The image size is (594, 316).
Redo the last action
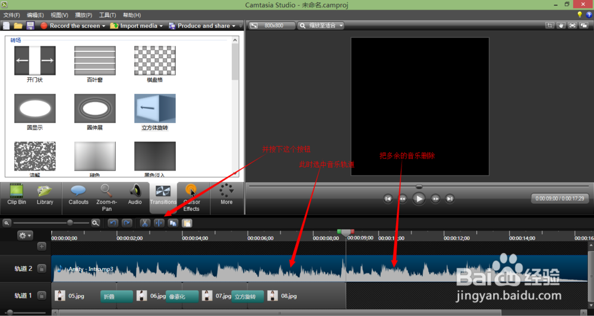[x=127, y=223]
